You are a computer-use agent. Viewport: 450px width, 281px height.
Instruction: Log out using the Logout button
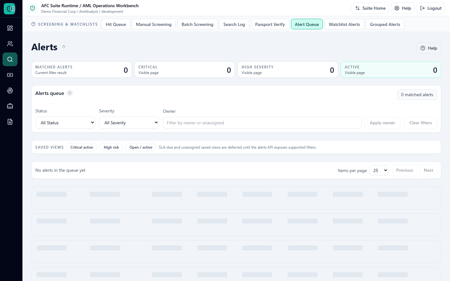coord(431,8)
